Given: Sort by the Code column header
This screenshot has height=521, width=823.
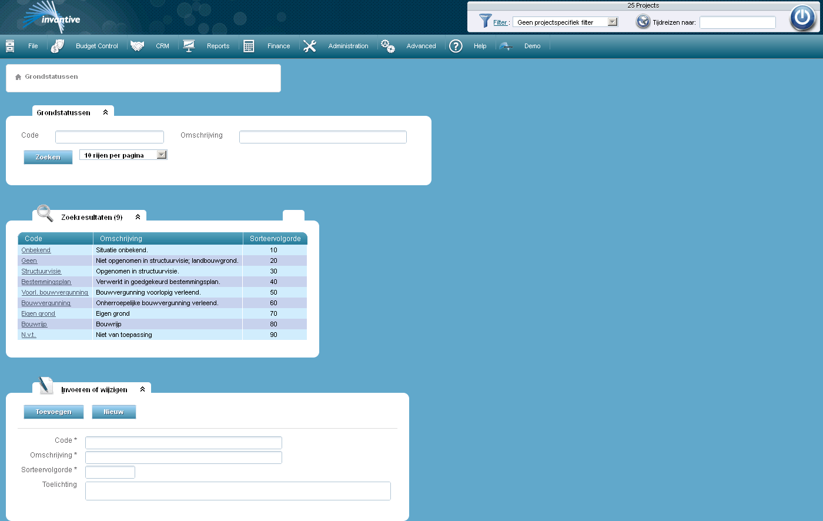Looking at the screenshot, I should (x=34, y=239).
